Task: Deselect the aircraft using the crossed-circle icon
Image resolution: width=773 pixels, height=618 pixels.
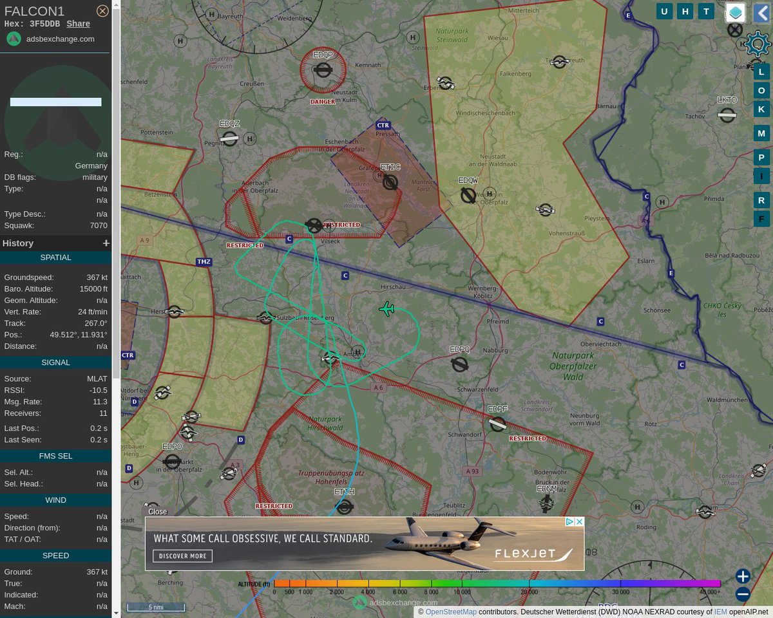Action: [734, 29]
